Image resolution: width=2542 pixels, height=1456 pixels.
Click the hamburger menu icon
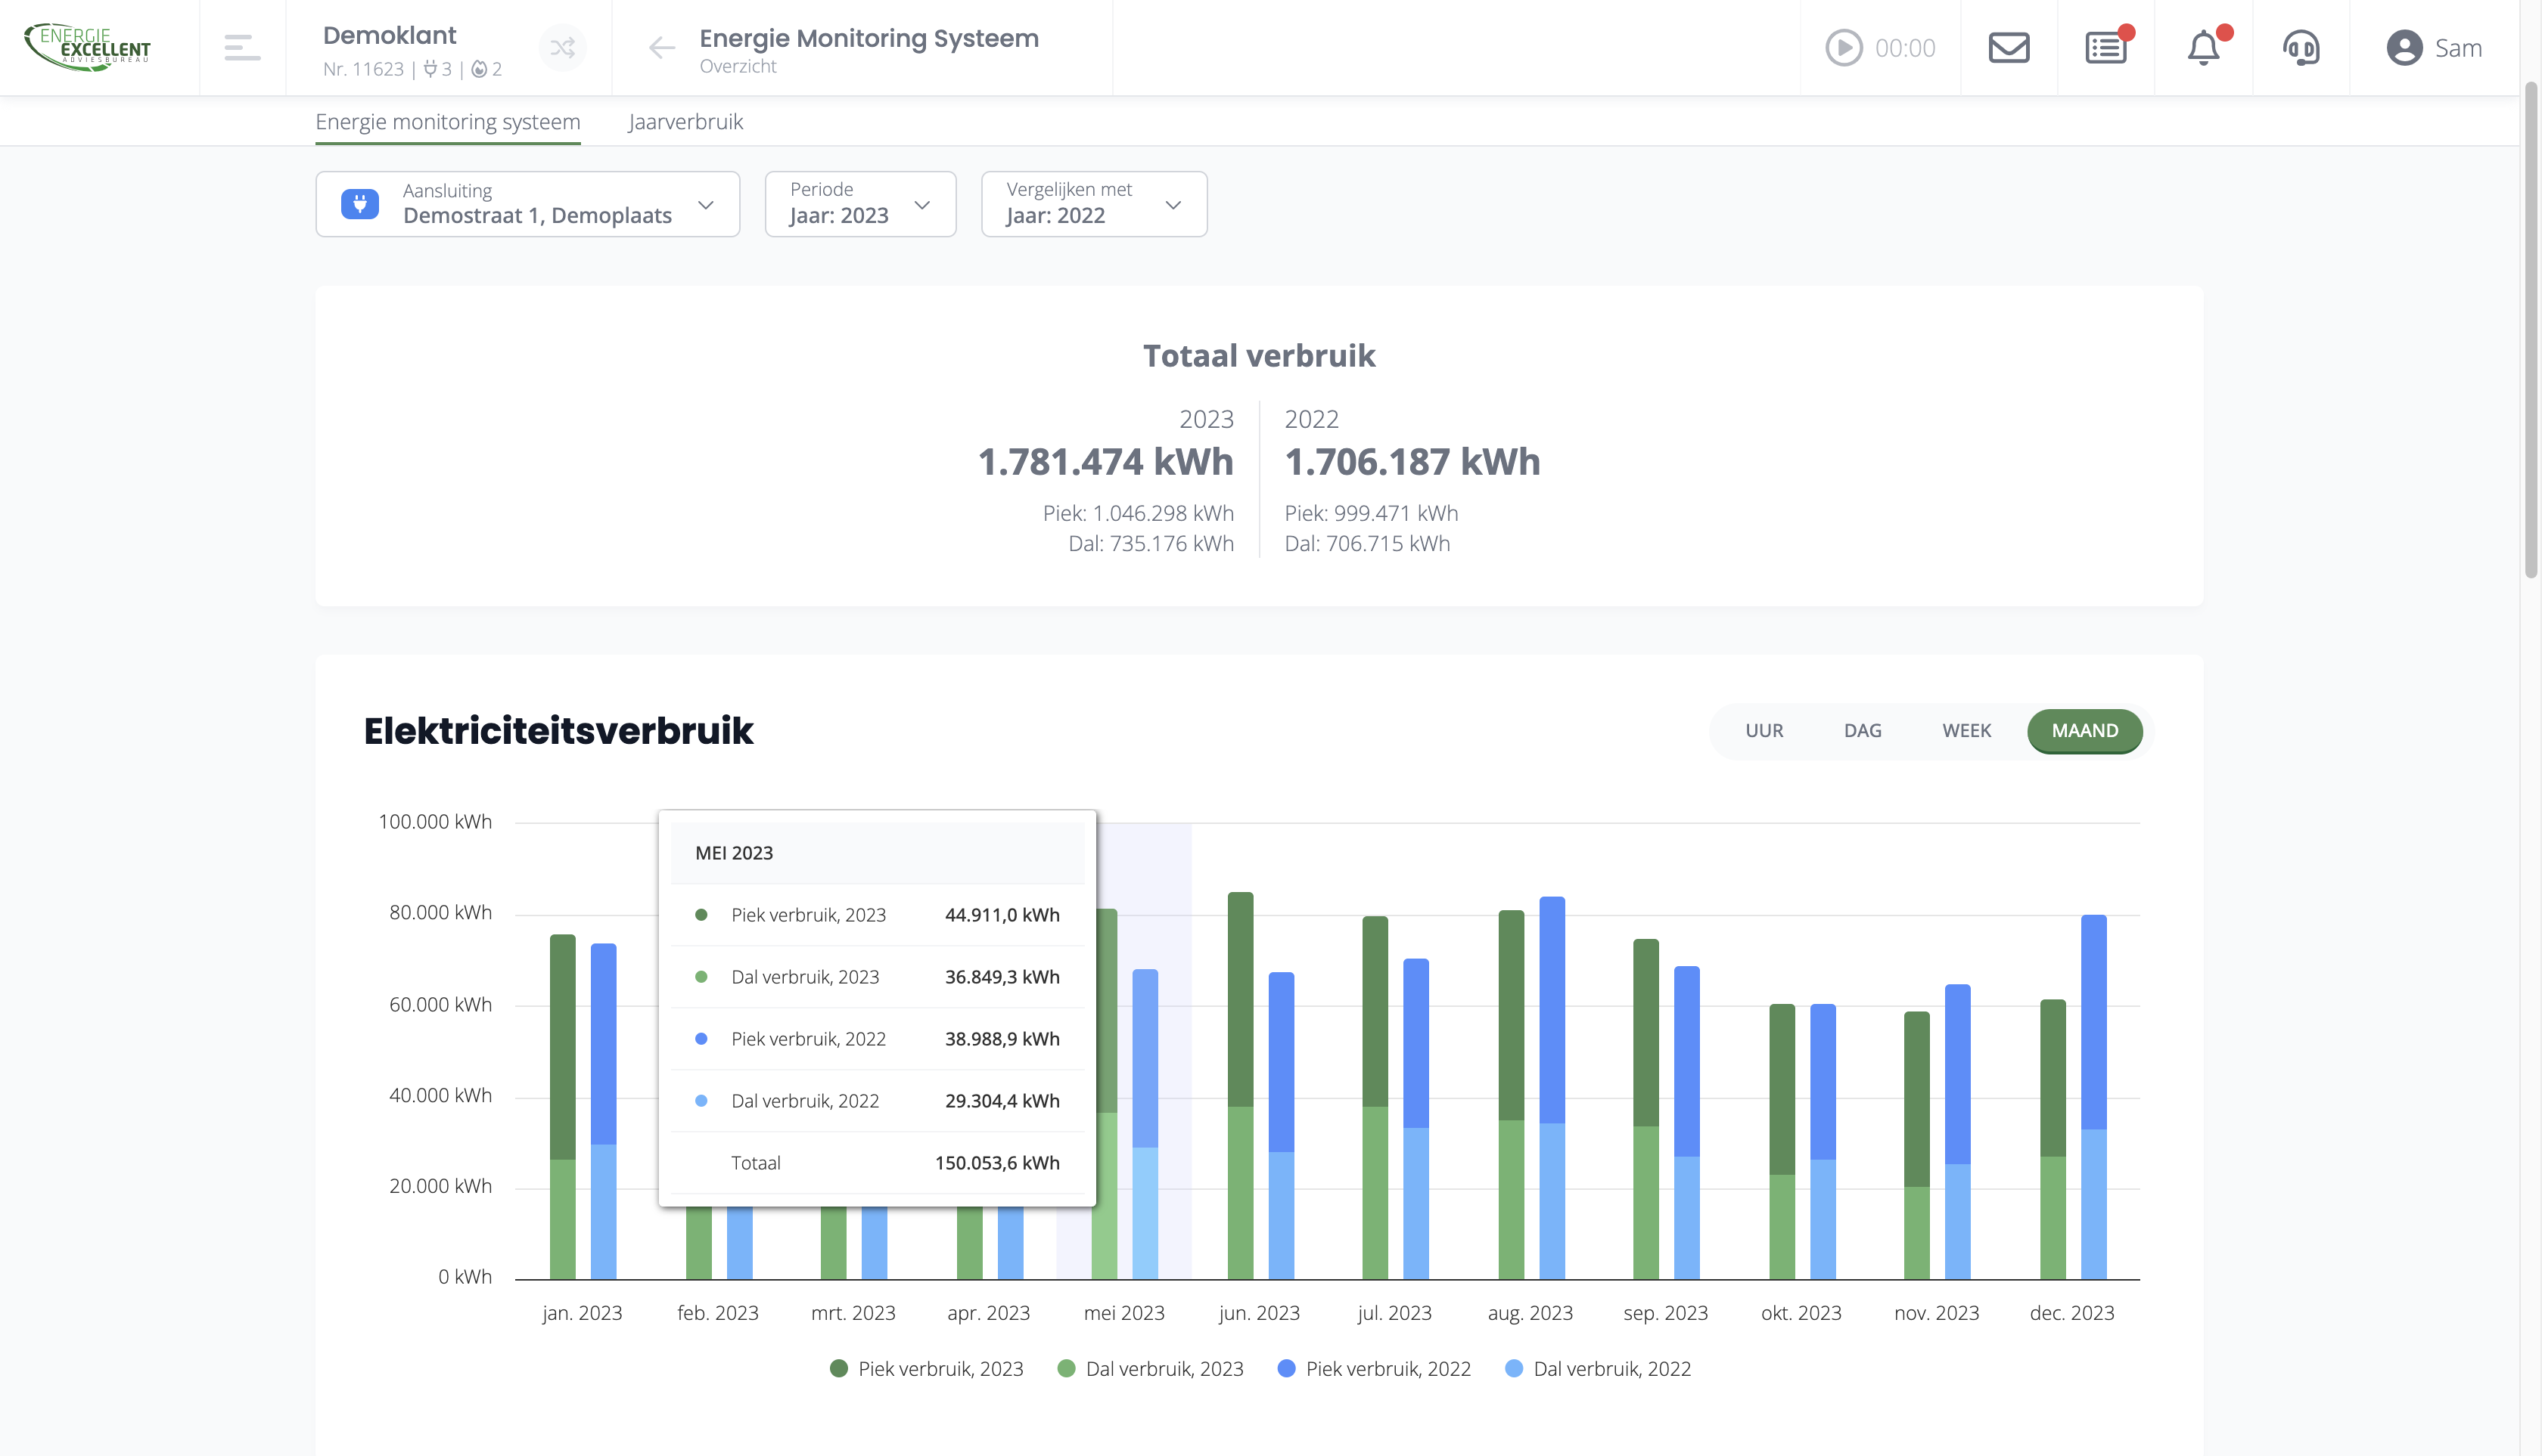pyautogui.click(x=242, y=48)
